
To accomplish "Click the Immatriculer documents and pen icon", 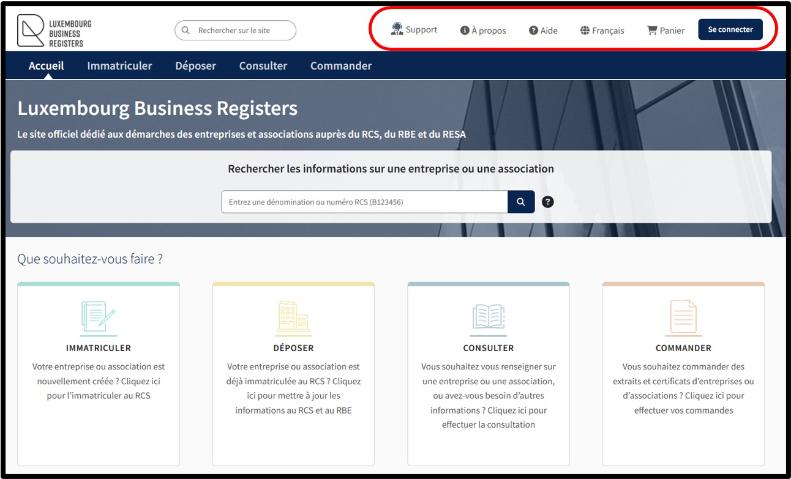I will coord(98,317).
